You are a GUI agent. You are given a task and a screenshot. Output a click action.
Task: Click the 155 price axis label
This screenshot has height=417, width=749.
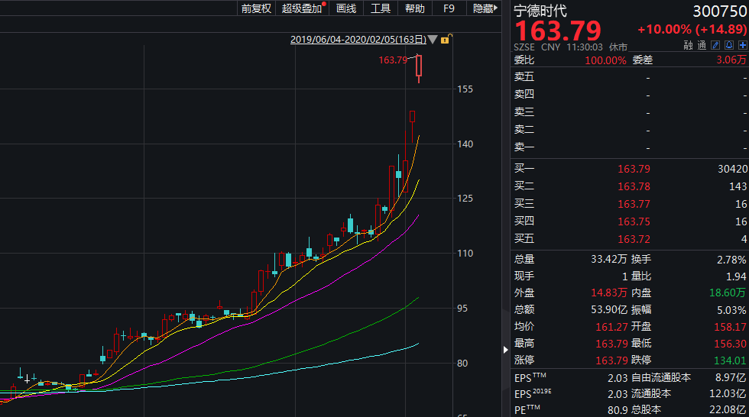[465, 89]
